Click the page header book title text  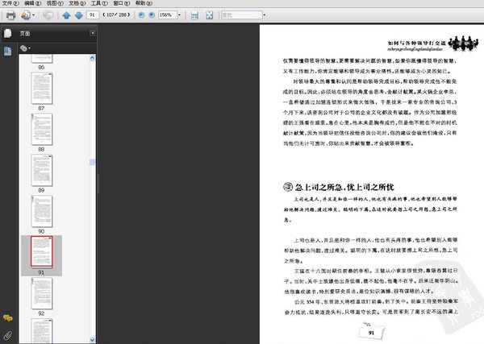(417, 44)
